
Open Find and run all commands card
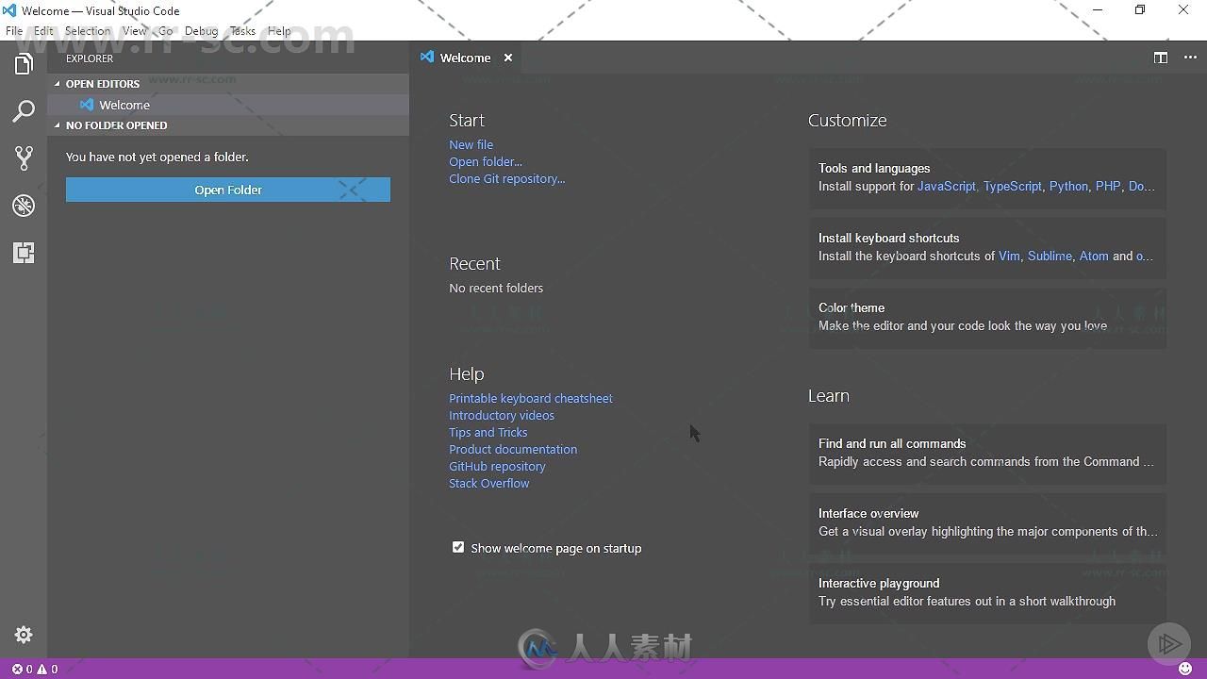coord(987,453)
